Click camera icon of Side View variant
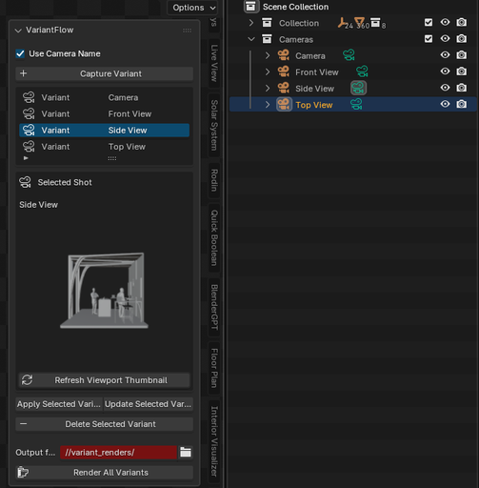The height and width of the screenshot is (488, 479). [29, 131]
